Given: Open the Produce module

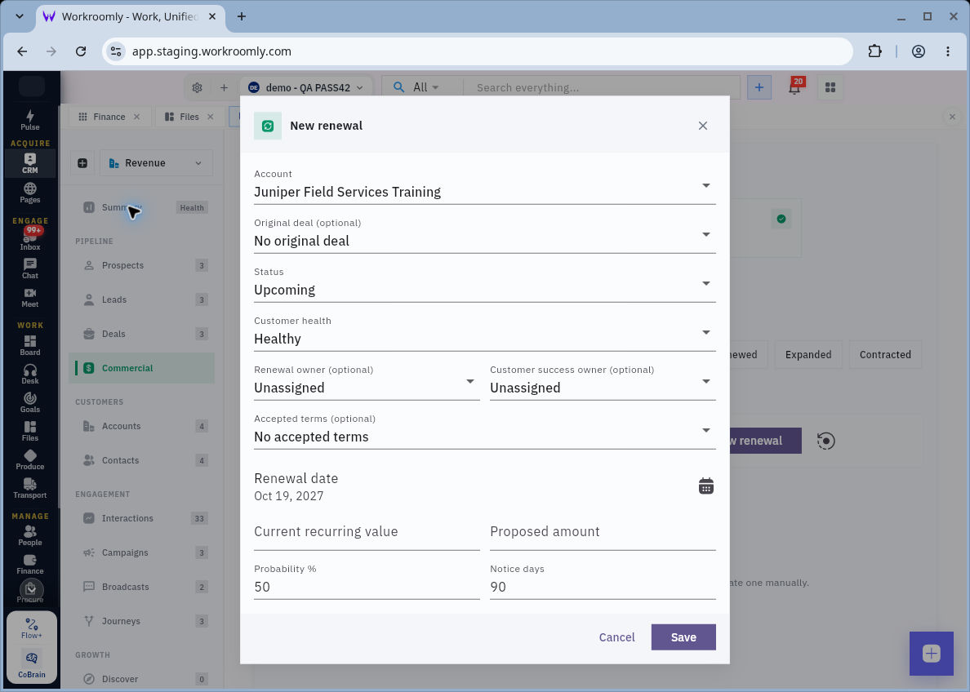Looking at the screenshot, I should point(29,459).
